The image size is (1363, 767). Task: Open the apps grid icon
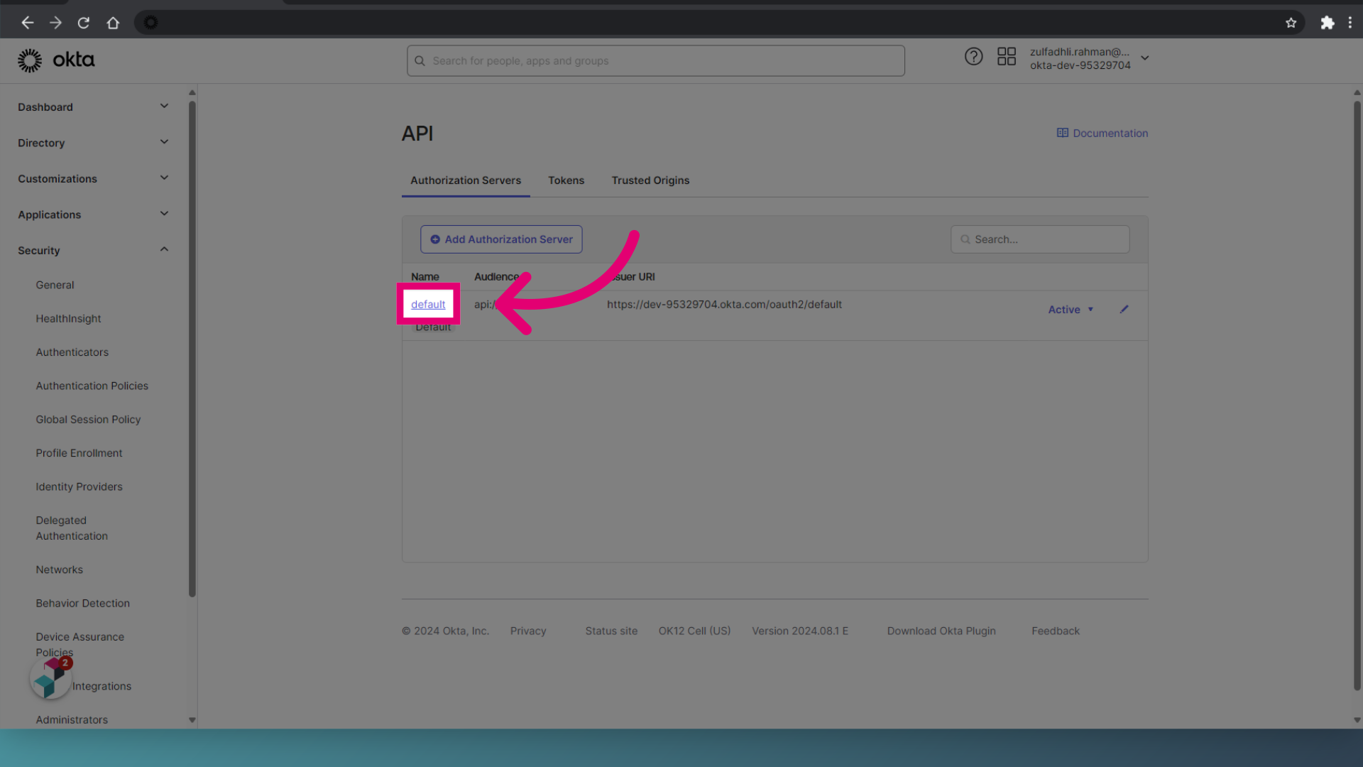1007,57
